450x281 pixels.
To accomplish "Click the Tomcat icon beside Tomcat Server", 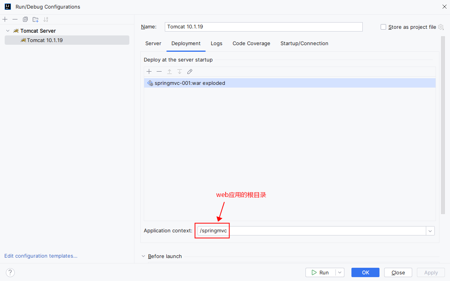I will click(x=16, y=31).
